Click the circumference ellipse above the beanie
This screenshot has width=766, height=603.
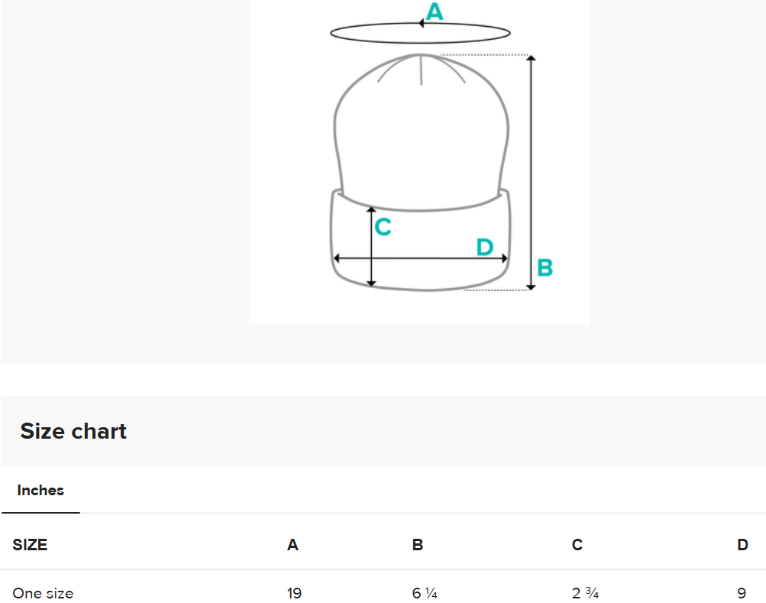(x=420, y=34)
